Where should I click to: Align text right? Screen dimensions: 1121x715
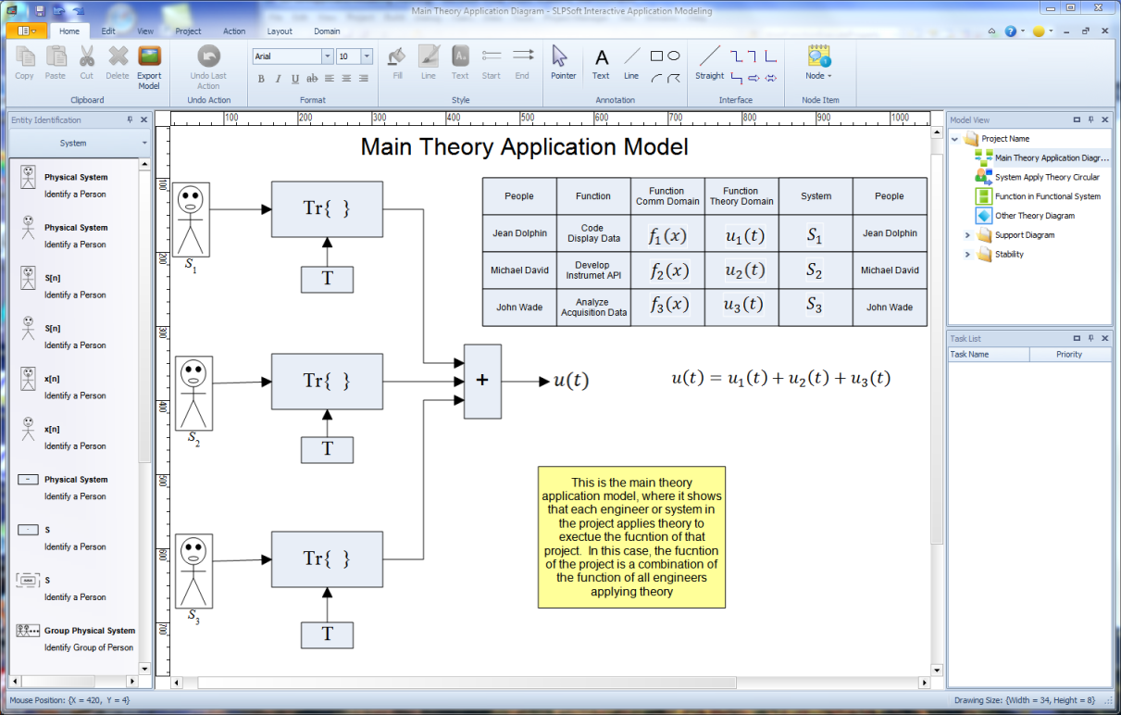click(365, 79)
